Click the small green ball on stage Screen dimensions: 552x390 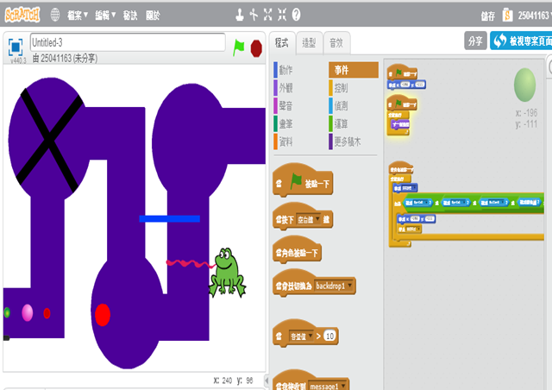[x=7, y=312]
